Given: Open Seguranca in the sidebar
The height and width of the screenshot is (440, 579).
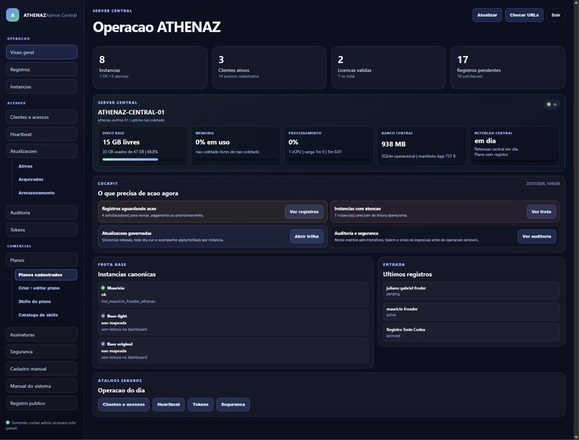Looking at the screenshot, I should tap(41, 352).
